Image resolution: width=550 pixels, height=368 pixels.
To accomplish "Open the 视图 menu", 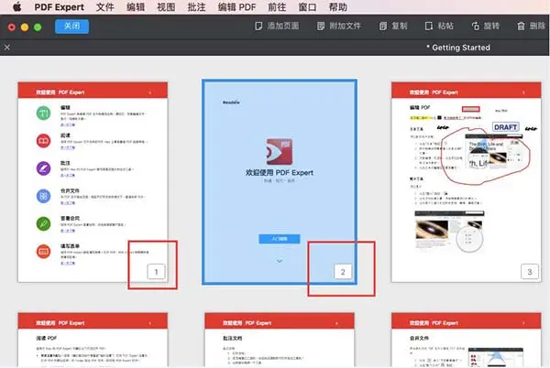I will [166, 7].
